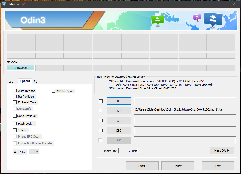
Task: Tick the Re-Partition checkbox
Action: click(15, 96)
